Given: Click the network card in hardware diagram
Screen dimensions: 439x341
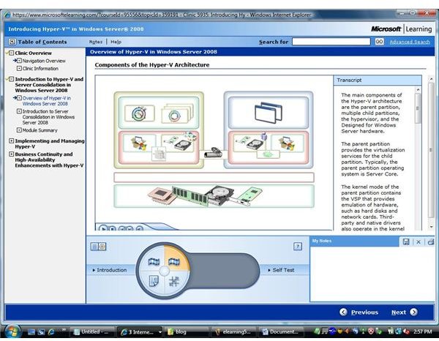Looking at the screenshot, I should [x=247, y=196].
